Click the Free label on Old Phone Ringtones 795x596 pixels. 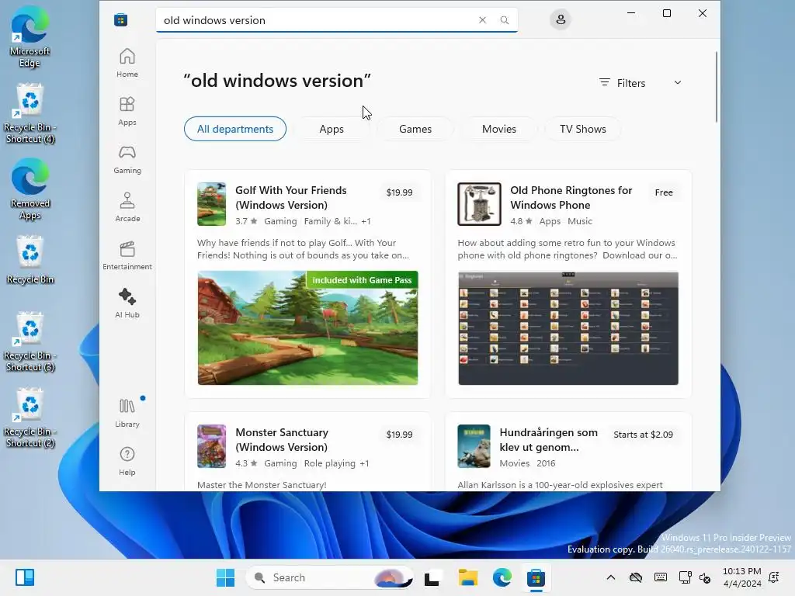coord(664,192)
